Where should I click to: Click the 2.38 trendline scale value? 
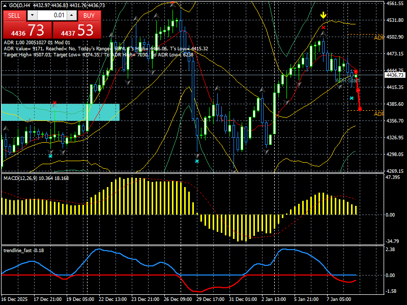pyautogui.click(x=391, y=249)
